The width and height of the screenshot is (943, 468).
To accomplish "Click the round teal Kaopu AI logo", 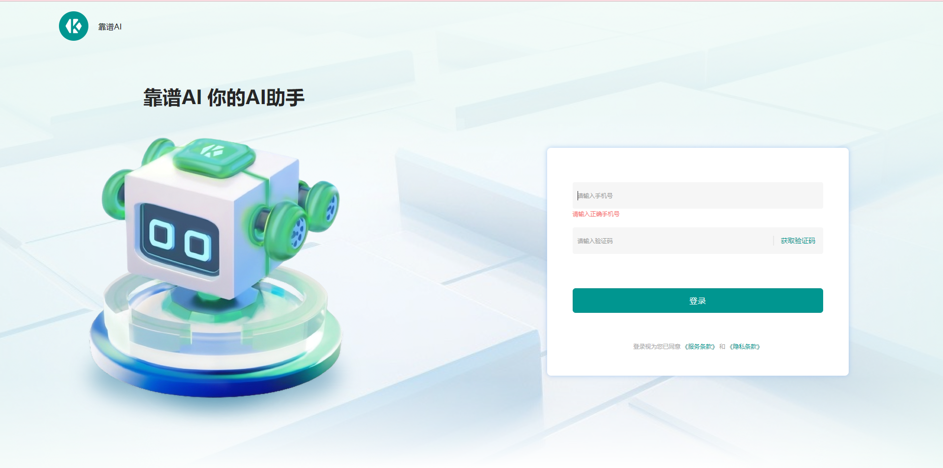I will [x=74, y=26].
